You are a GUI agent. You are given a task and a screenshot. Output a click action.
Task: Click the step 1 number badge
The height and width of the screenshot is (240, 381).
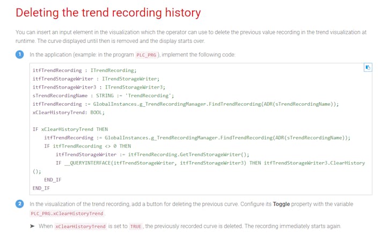19,54
